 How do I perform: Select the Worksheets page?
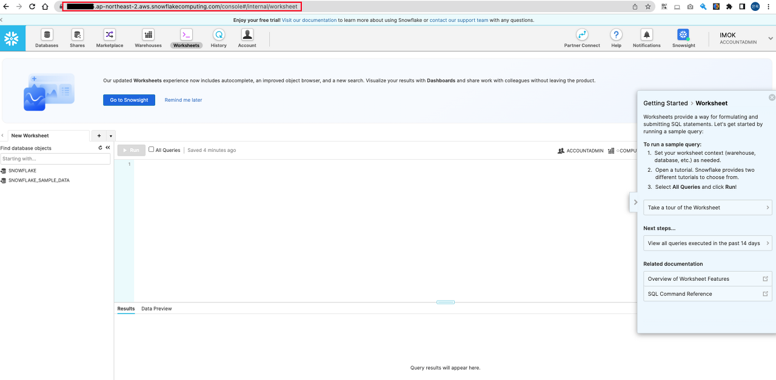(186, 38)
